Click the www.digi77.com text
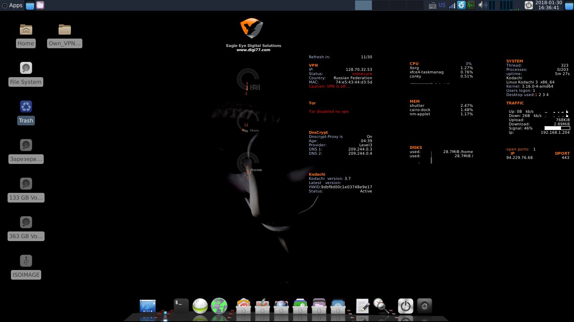This screenshot has height=322, width=574. pos(253,50)
